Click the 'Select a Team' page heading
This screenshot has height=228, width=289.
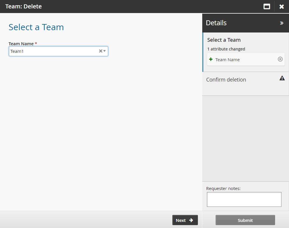click(x=36, y=27)
